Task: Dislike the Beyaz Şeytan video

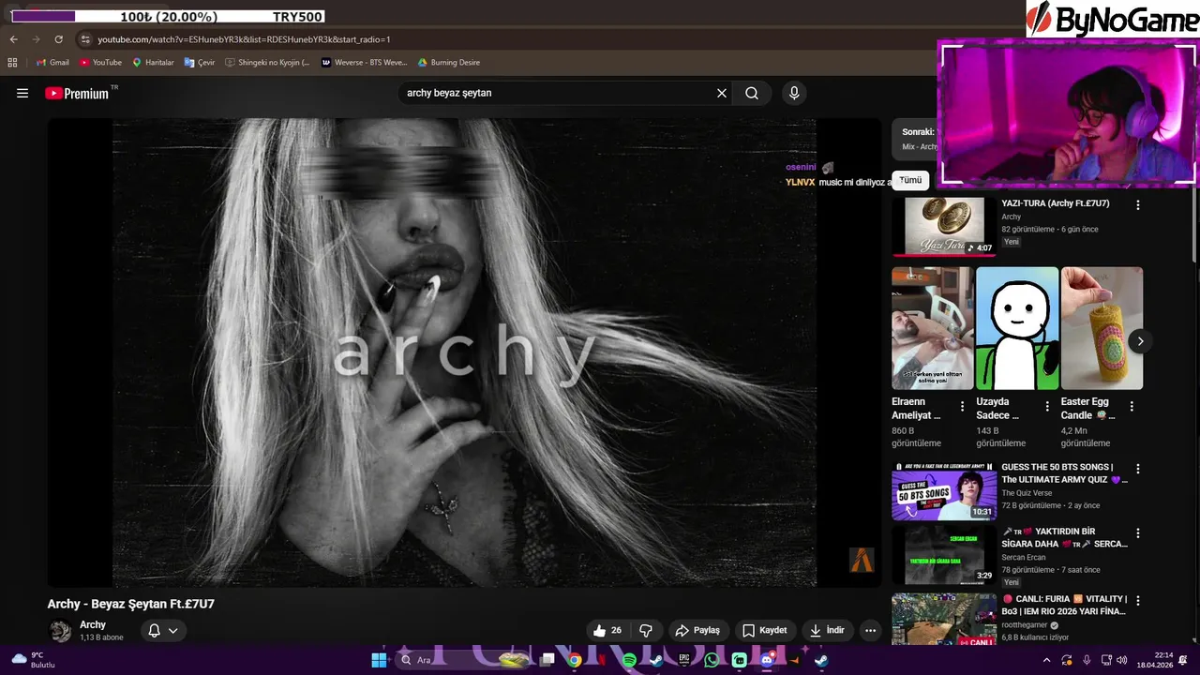Action: point(646,630)
